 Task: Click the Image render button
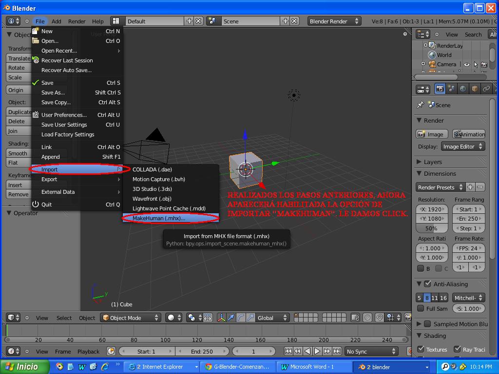(432, 134)
